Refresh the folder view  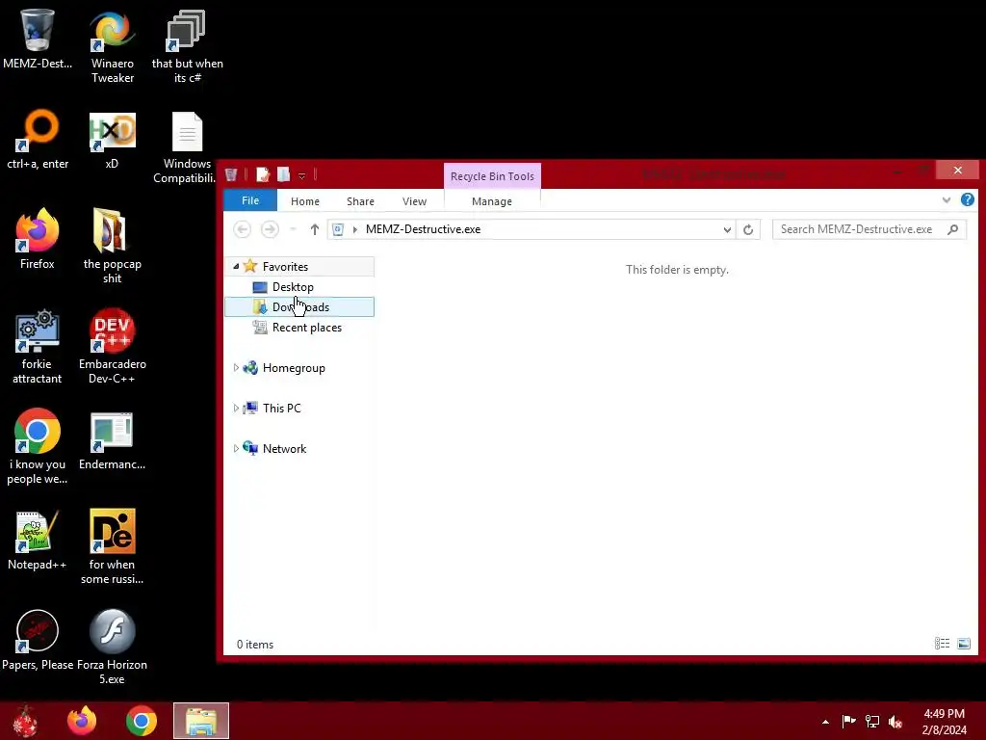point(747,229)
